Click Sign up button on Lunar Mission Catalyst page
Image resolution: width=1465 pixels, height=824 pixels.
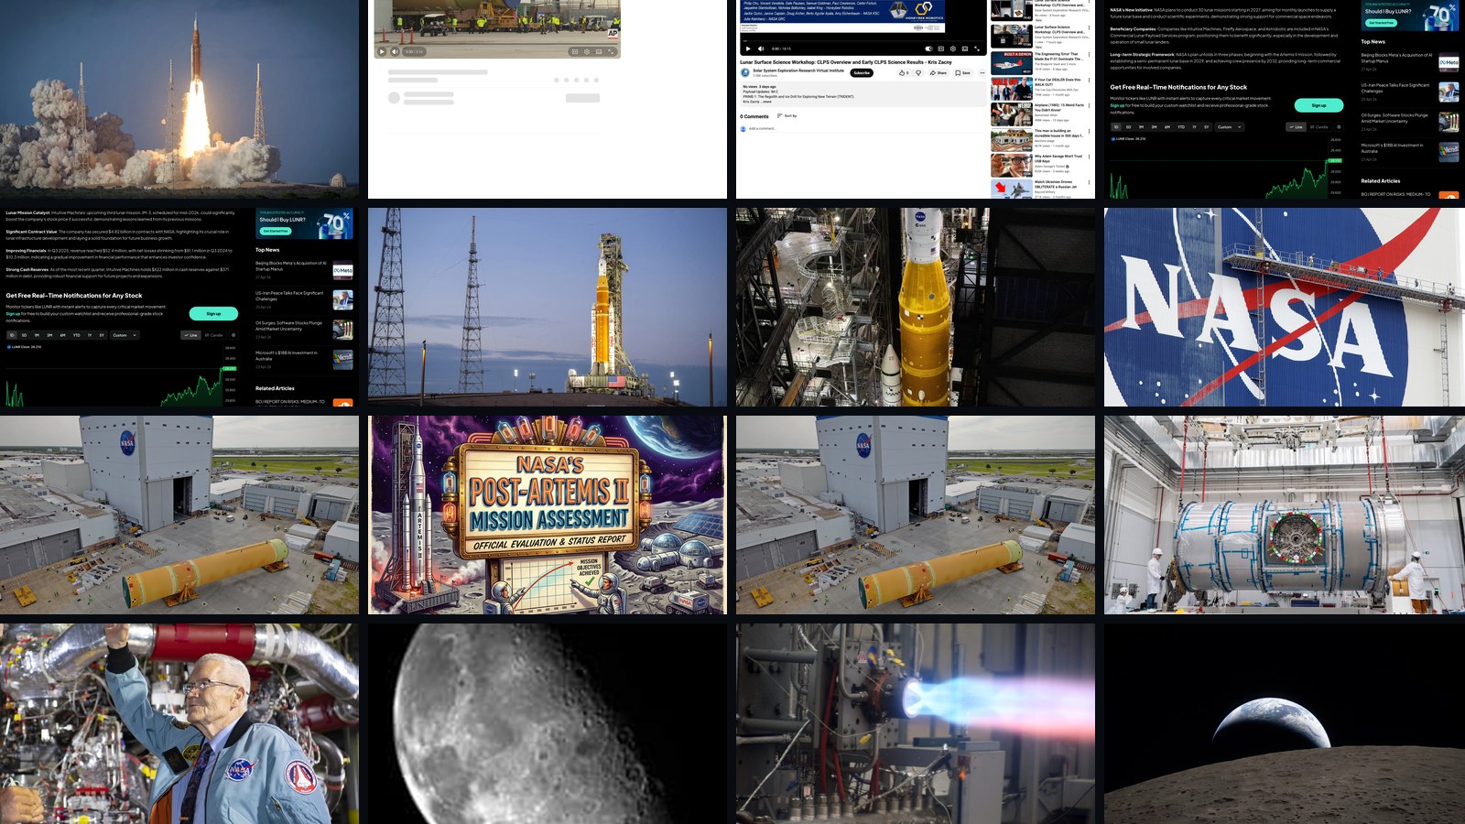click(213, 313)
